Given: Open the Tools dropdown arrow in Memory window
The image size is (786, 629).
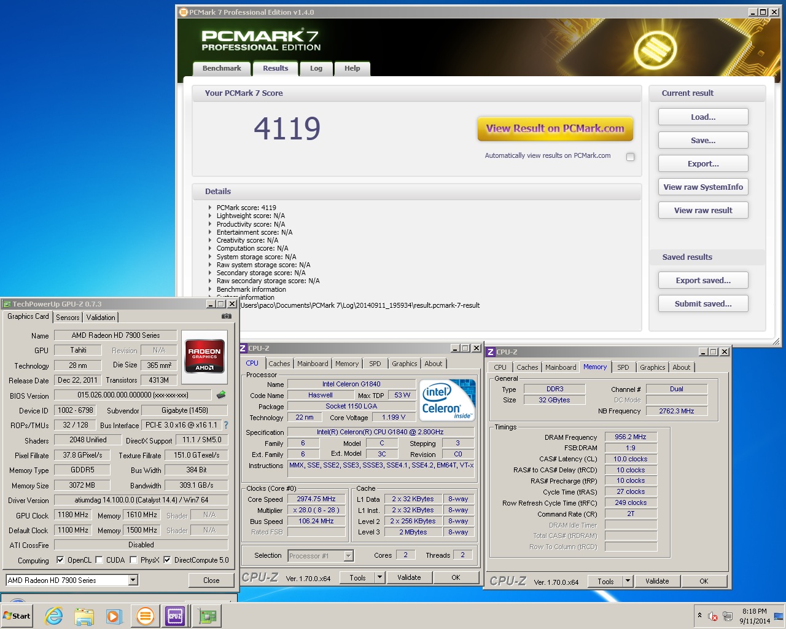Looking at the screenshot, I should [x=628, y=580].
